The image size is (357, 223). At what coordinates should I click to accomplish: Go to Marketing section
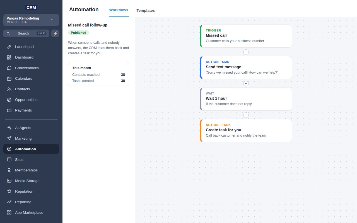(31, 139)
